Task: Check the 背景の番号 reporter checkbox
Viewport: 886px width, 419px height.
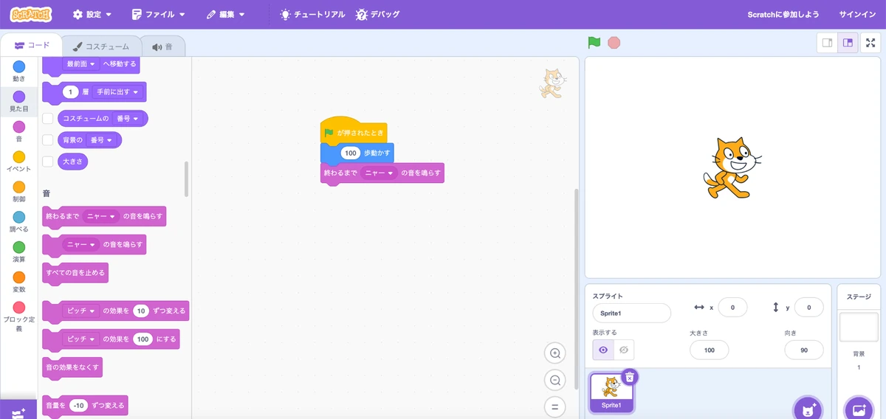Action: pos(48,139)
